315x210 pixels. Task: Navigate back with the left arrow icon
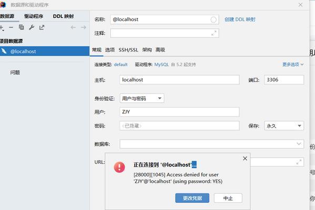click(73, 27)
